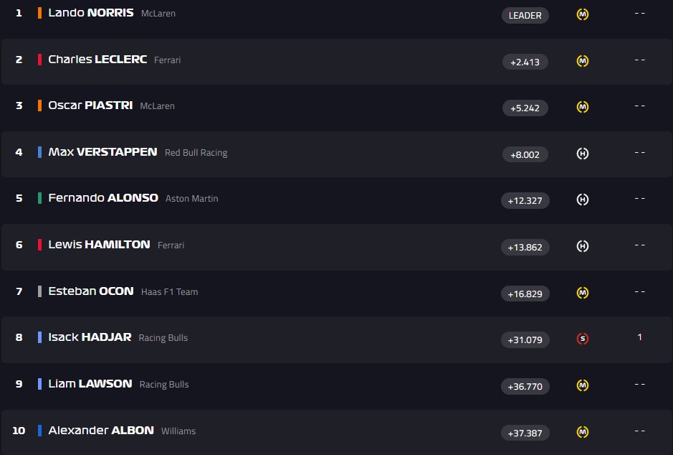Click red Ferrari color bar beside Leclerc
The image size is (673, 455).
click(x=39, y=60)
